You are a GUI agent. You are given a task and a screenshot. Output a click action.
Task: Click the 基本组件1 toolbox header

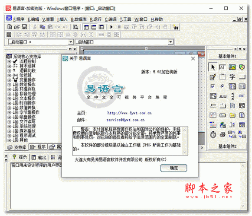[227, 56]
